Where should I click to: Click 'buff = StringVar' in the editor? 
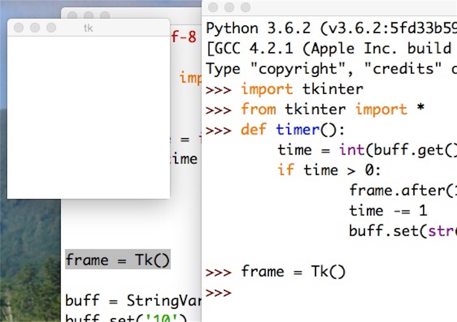[133, 300]
